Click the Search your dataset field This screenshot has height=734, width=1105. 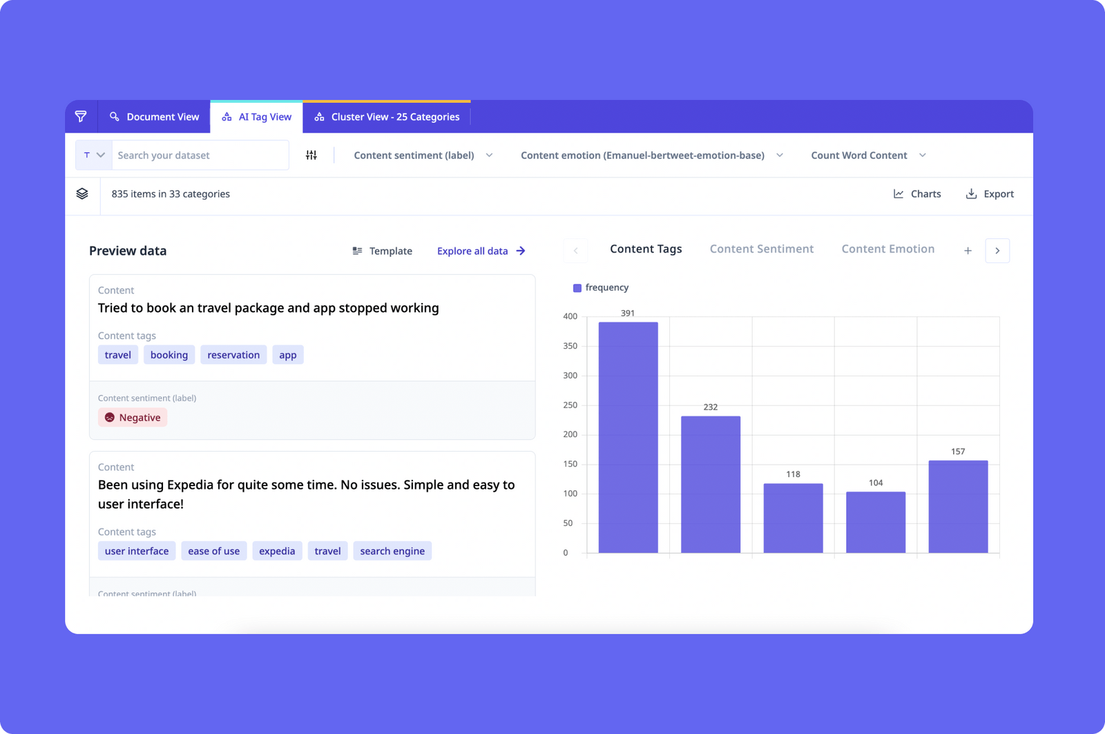[x=200, y=155]
